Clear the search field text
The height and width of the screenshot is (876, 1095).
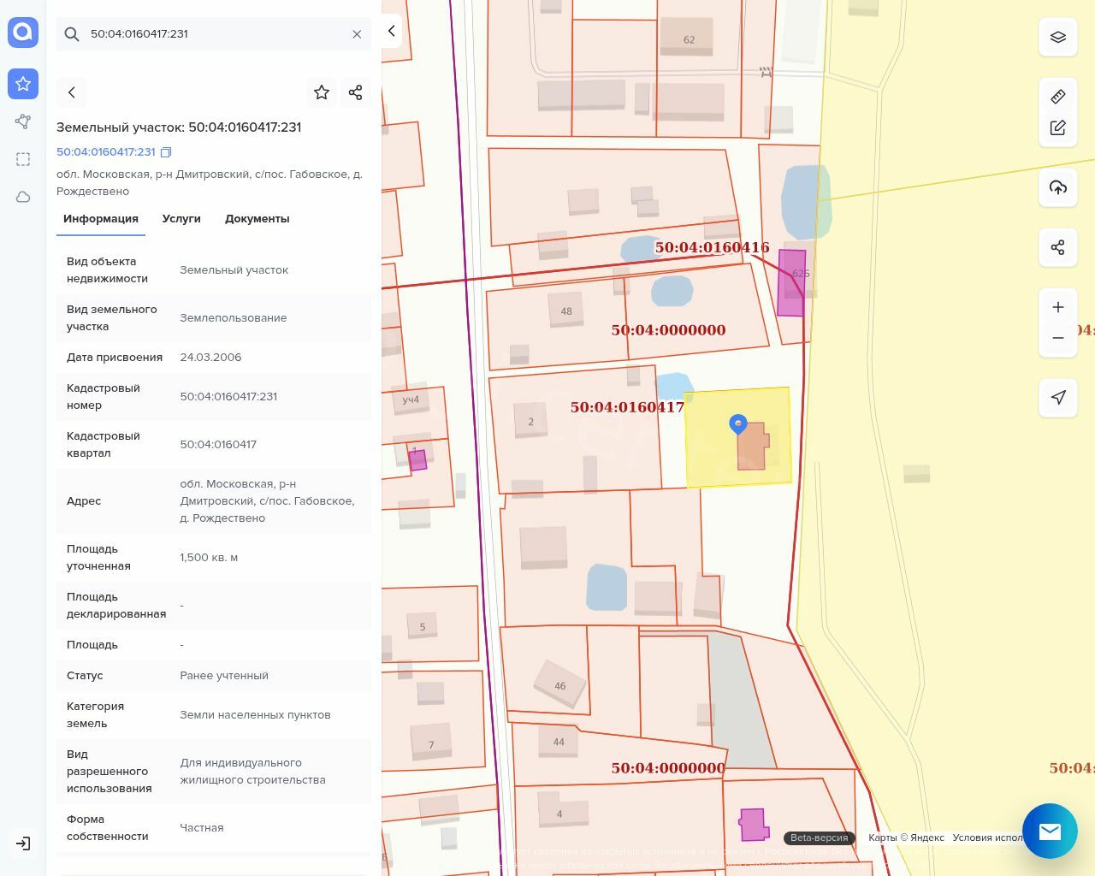(357, 34)
